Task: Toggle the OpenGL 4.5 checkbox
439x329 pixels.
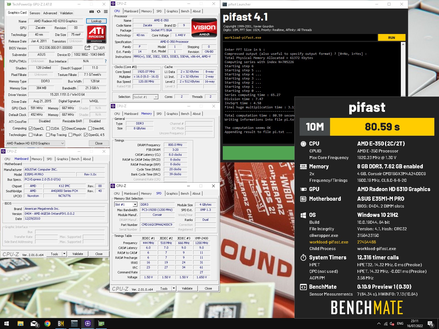Action: 86,135
